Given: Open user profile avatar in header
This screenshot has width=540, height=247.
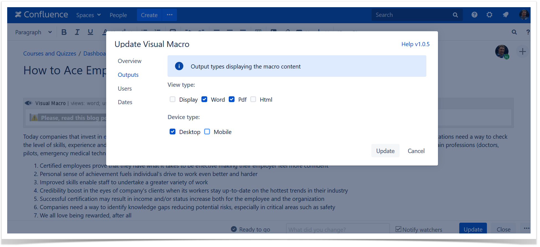Looking at the screenshot, I should click(x=524, y=14).
